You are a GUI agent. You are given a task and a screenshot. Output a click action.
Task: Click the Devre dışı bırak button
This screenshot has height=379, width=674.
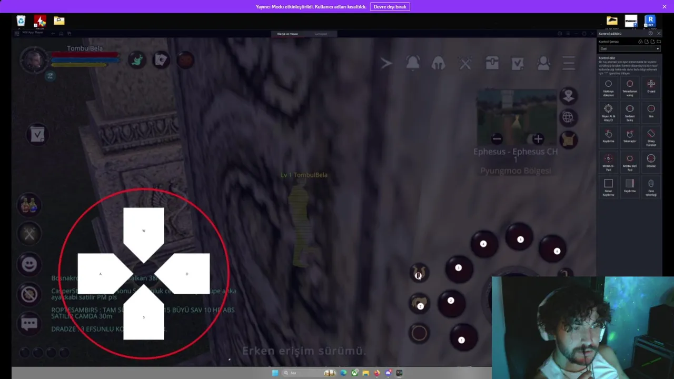(390, 7)
